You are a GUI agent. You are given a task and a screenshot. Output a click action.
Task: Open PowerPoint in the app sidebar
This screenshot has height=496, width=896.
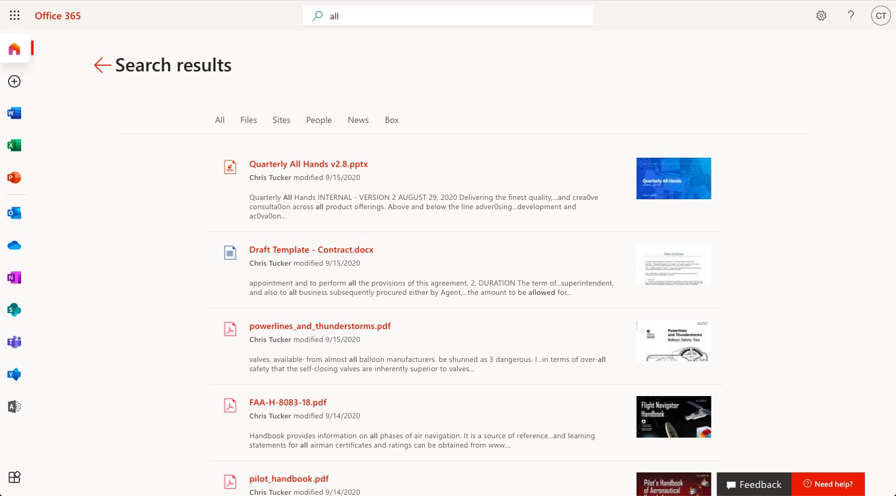point(14,178)
